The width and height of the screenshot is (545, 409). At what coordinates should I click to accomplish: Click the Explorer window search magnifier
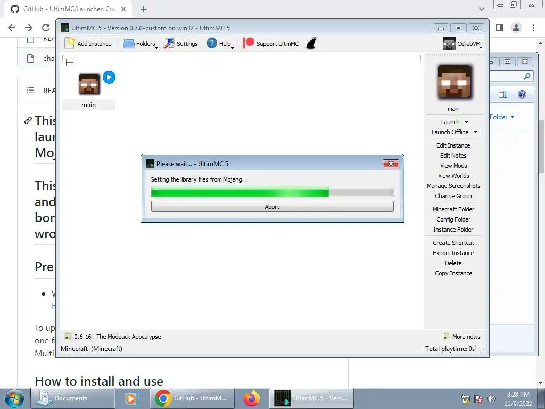(x=527, y=76)
